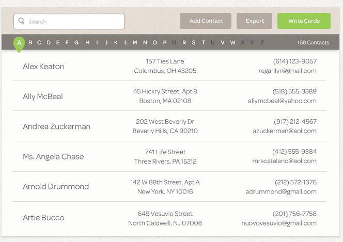Switch to letter K contacts
The height and width of the screenshot is (242, 343).
(116, 43)
